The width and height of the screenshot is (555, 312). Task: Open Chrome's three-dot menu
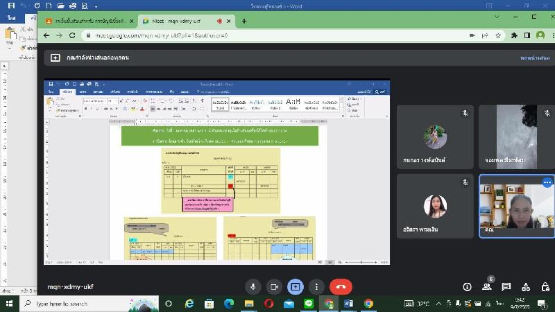[x=549, y=35]
